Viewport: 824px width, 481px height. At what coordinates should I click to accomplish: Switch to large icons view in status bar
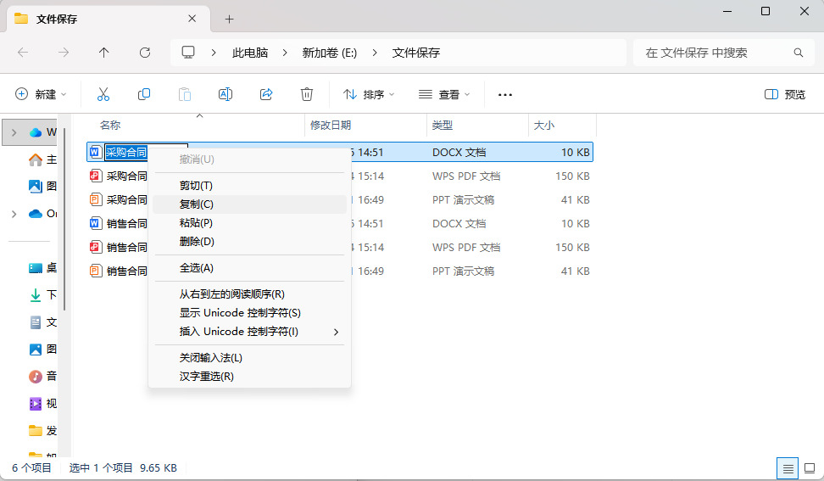pos(808,467)
